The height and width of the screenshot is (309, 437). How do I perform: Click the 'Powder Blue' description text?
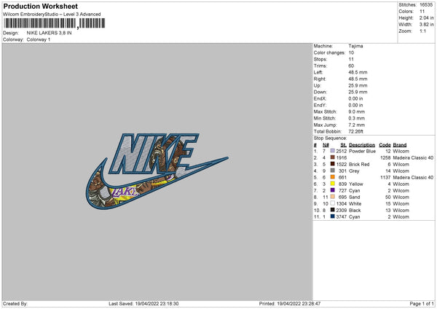click(x=362, y=151)
